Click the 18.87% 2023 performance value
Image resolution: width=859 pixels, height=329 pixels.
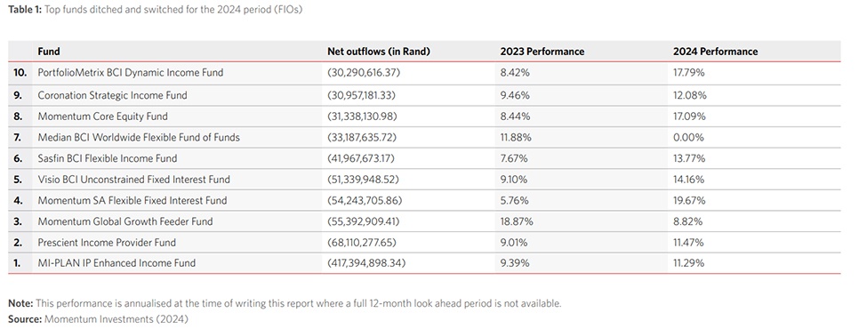pyautogui.click(x=516, y=221)
